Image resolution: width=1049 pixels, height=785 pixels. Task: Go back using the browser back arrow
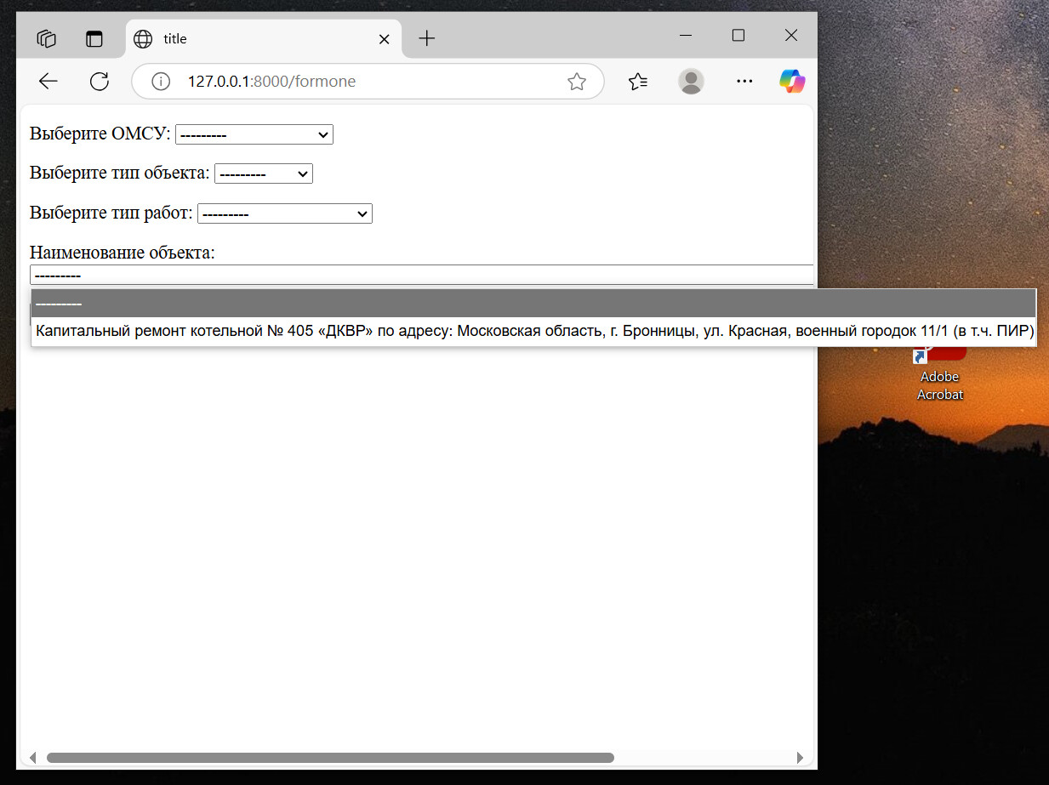coord(48,82)
